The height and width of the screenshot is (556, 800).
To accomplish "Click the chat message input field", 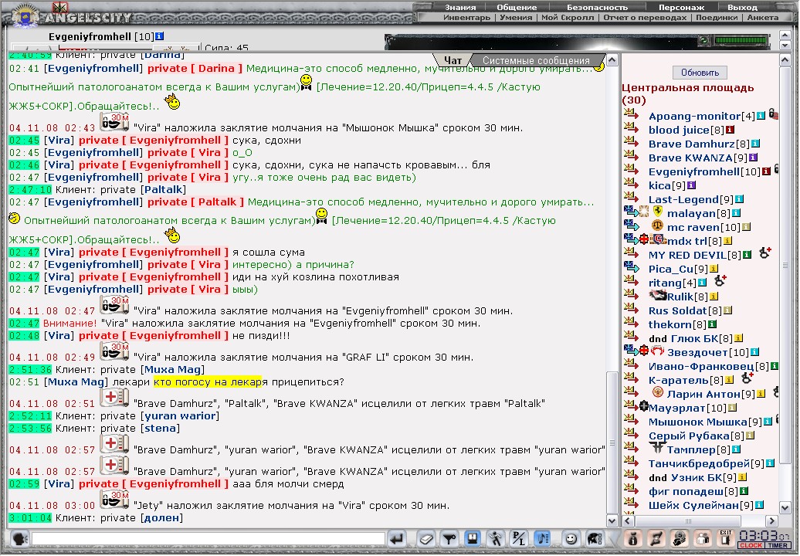I will pyautogui.click(x=208, y=539).
